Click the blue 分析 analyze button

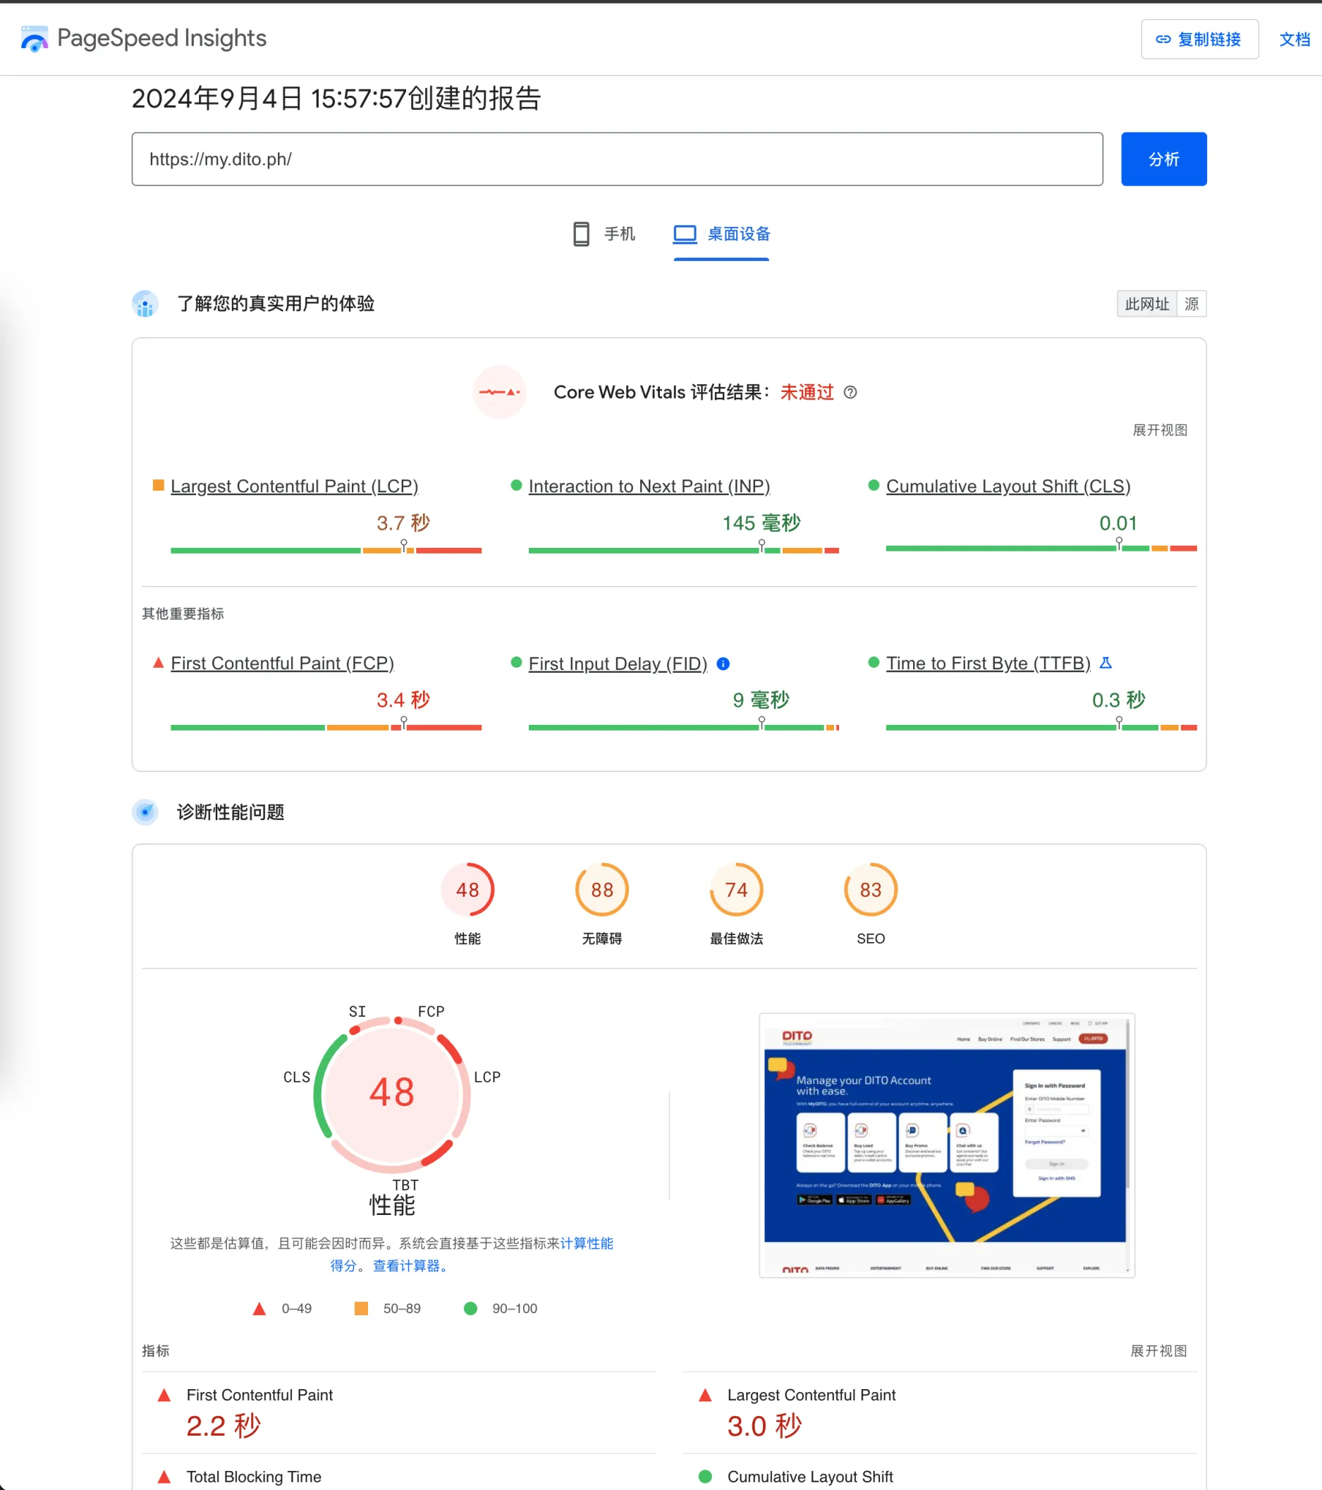[1163, 159]
